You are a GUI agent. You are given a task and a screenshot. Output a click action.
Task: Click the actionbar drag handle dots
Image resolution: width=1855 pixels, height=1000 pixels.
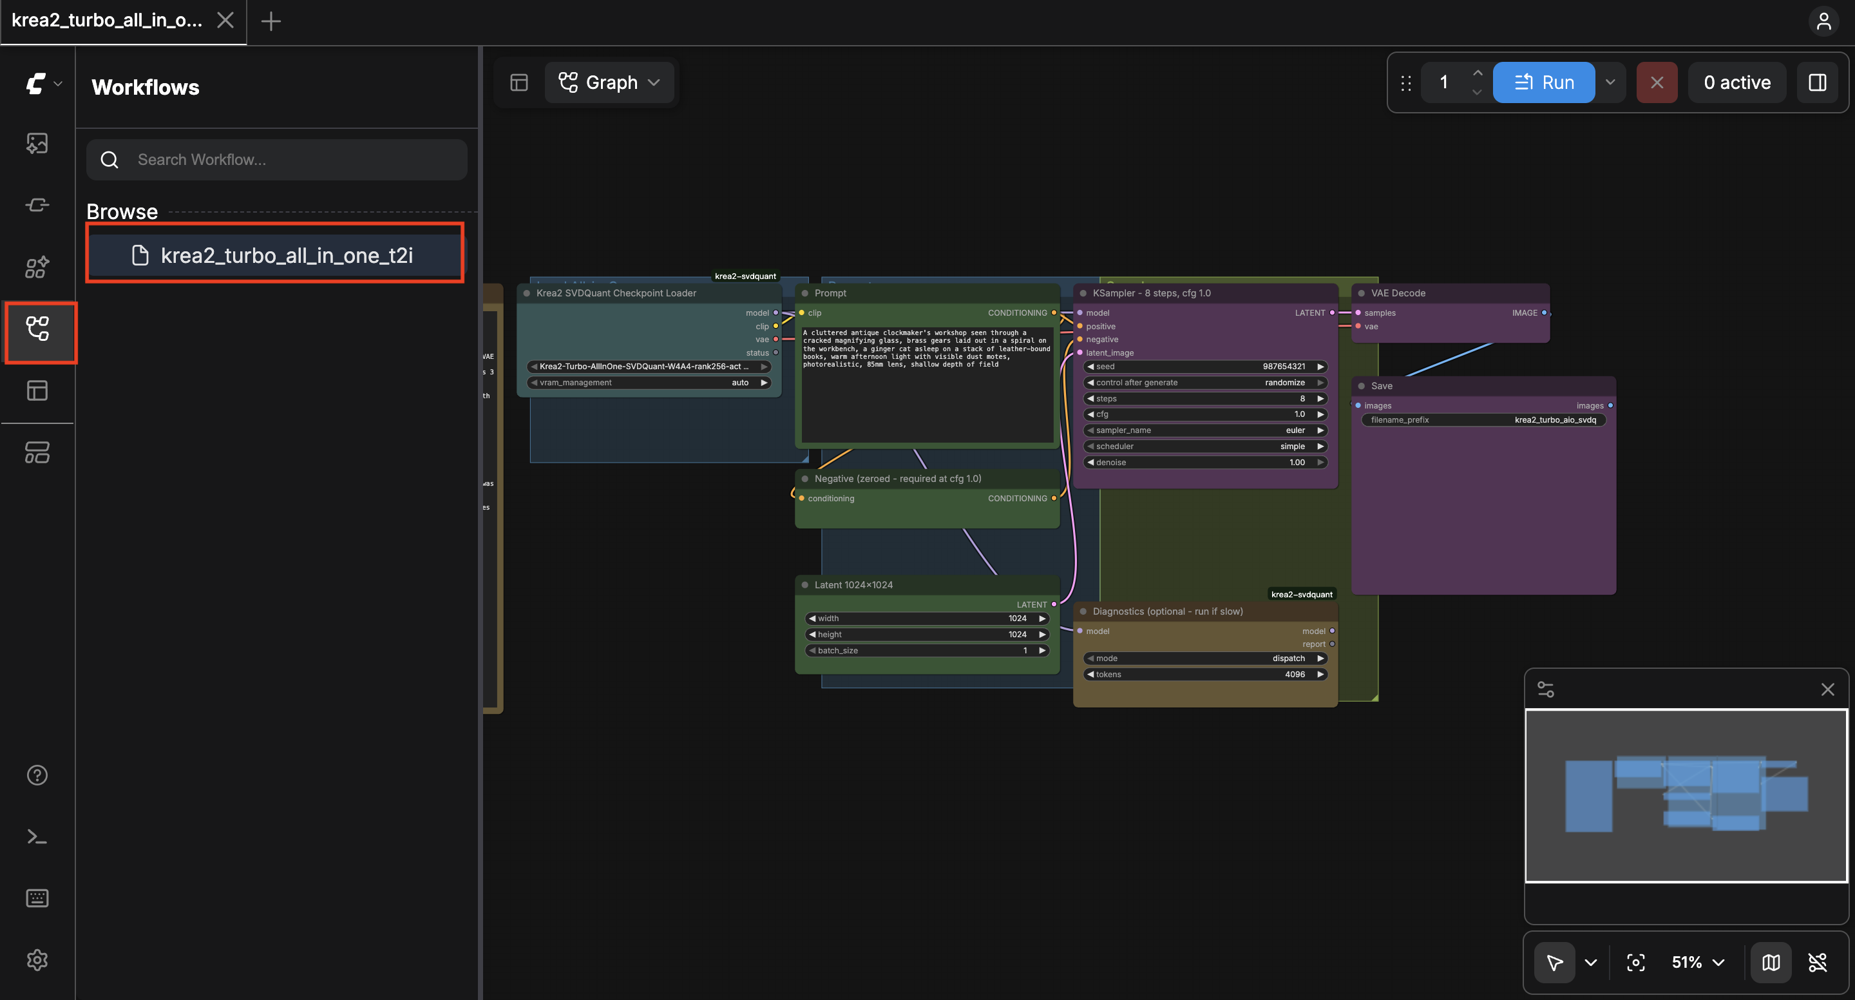click(x=1405, y=84)
